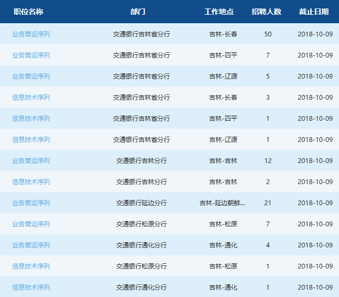The width and height of the screenshot is (339, 297).
Task: Select the 吉林-松原 cell in the 信息技术序列 row
Action: click(223, 266)
